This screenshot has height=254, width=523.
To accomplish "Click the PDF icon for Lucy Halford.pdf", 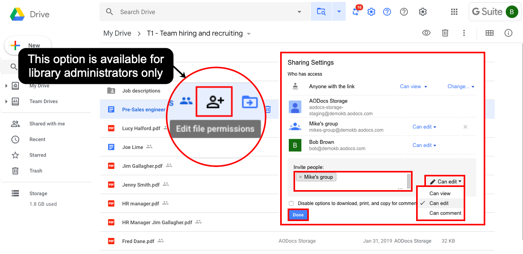I will [111, 128].
